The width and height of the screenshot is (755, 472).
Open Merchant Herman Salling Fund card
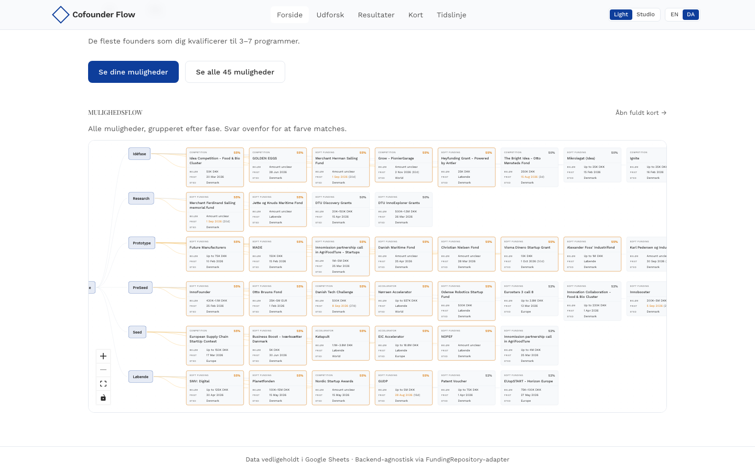(341, 167)
